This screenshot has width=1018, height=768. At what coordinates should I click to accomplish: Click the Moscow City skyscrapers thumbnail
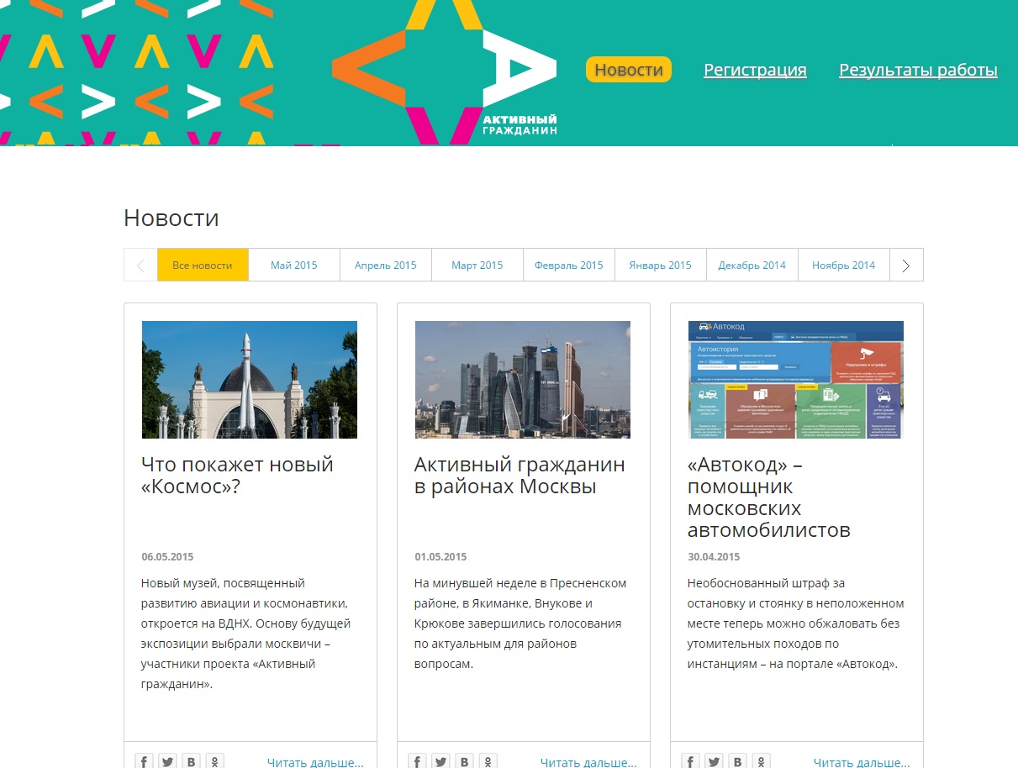tap(523, 379)
